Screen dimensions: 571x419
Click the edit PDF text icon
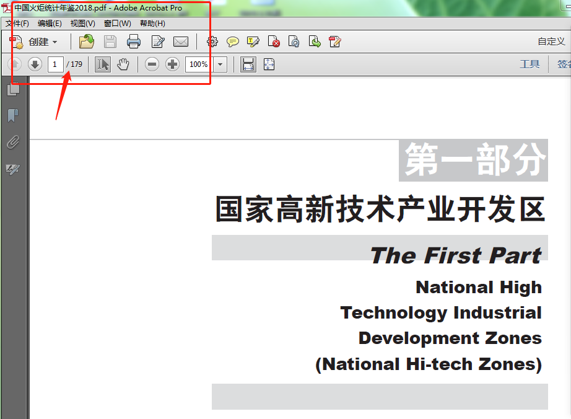(x=335, y=41)
